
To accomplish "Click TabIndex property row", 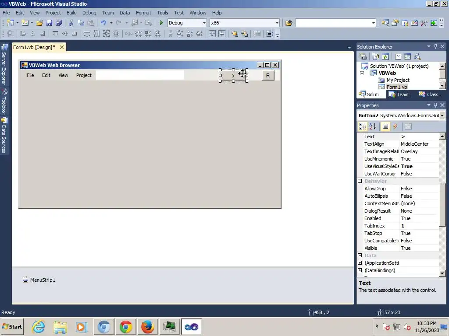I will pos(398,226).
